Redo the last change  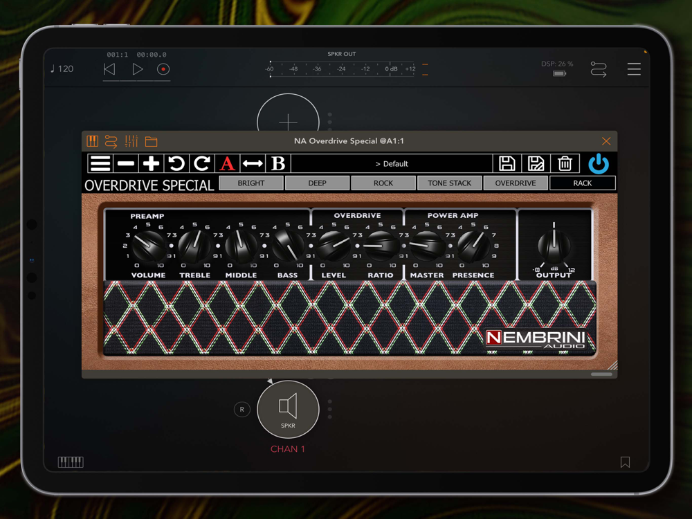coord(201,164)
